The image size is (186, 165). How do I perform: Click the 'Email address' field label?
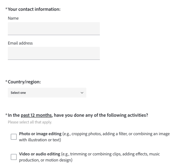click(x=20, y=43)
